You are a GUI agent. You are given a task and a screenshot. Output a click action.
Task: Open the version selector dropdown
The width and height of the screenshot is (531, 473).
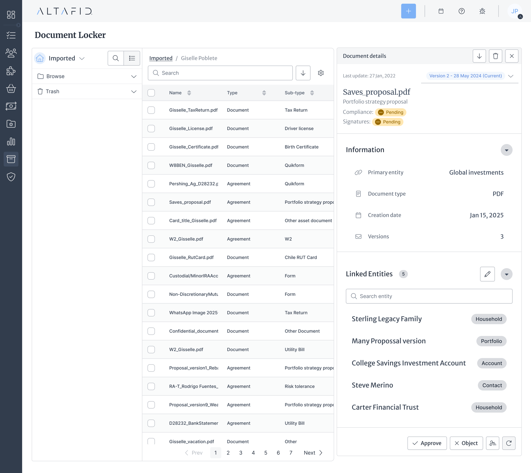[470, 76]
